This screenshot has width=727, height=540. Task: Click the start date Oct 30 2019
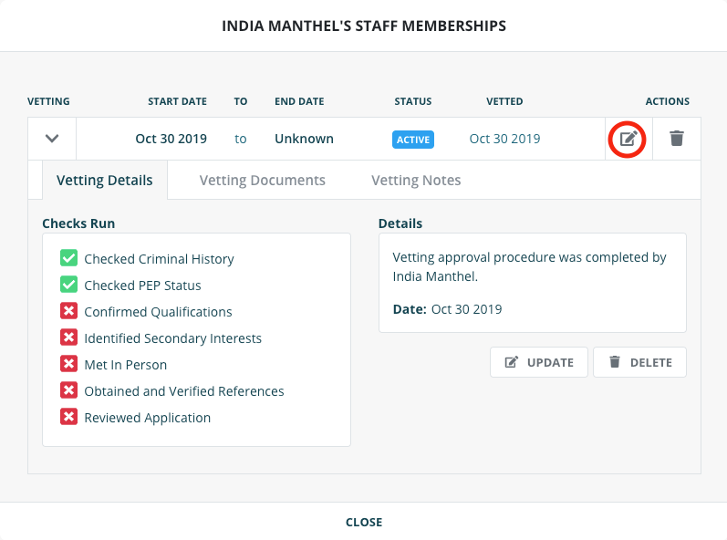(171, 139)
